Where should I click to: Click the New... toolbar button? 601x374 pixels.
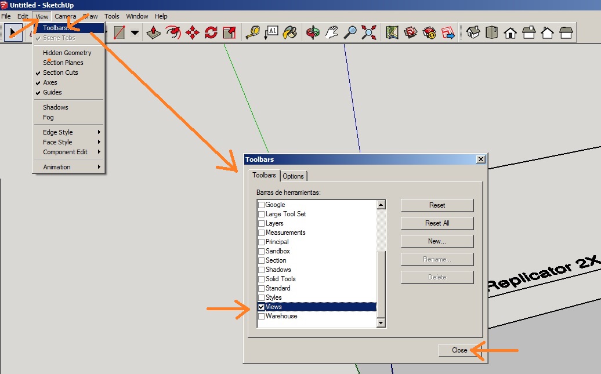coord(437,241)
